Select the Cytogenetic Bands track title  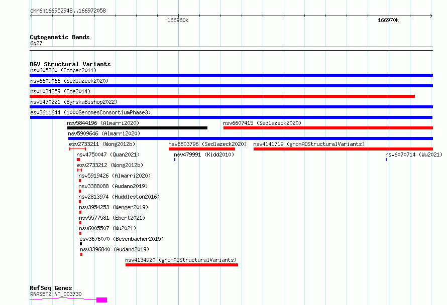60,37
